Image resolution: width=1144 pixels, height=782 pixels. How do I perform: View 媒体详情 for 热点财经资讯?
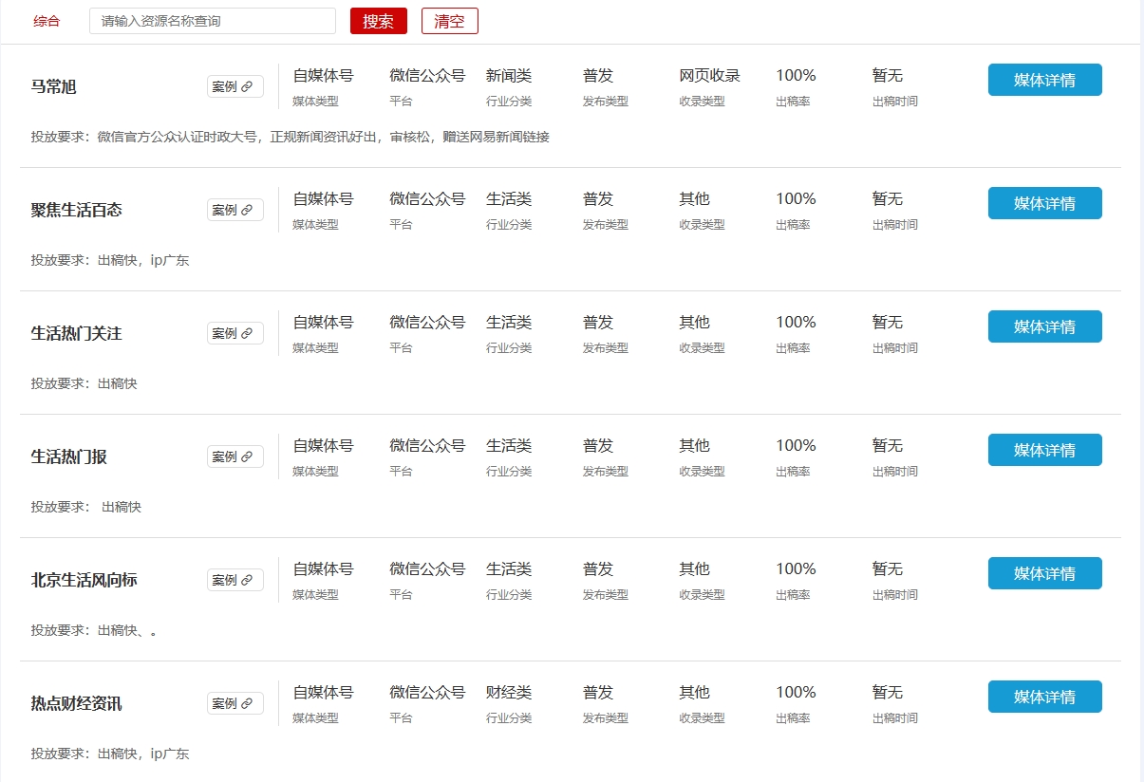(1044, 697)
